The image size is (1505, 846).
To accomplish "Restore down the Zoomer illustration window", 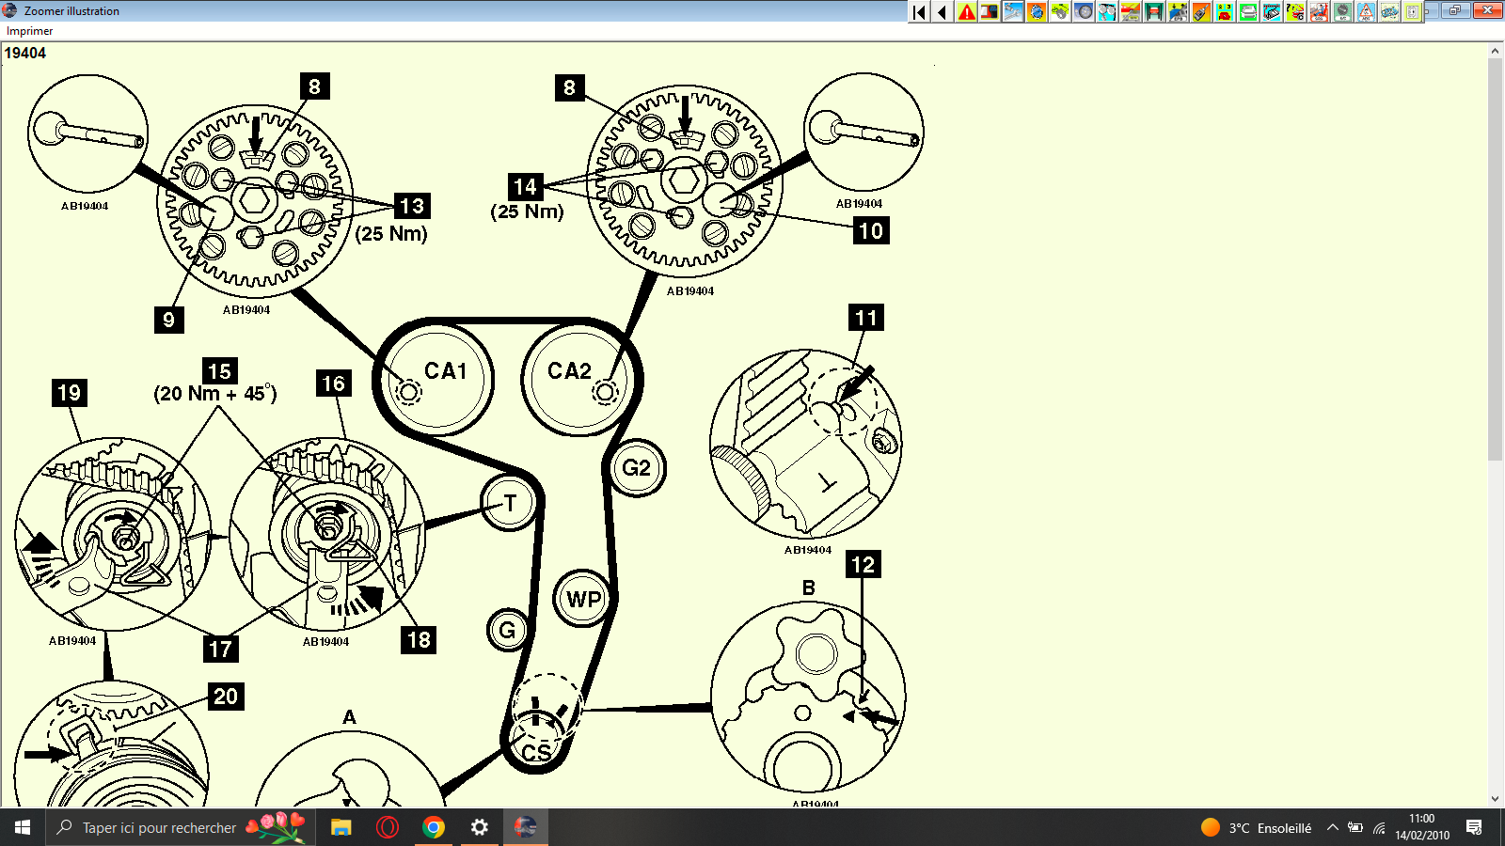I will (1454, 10).
